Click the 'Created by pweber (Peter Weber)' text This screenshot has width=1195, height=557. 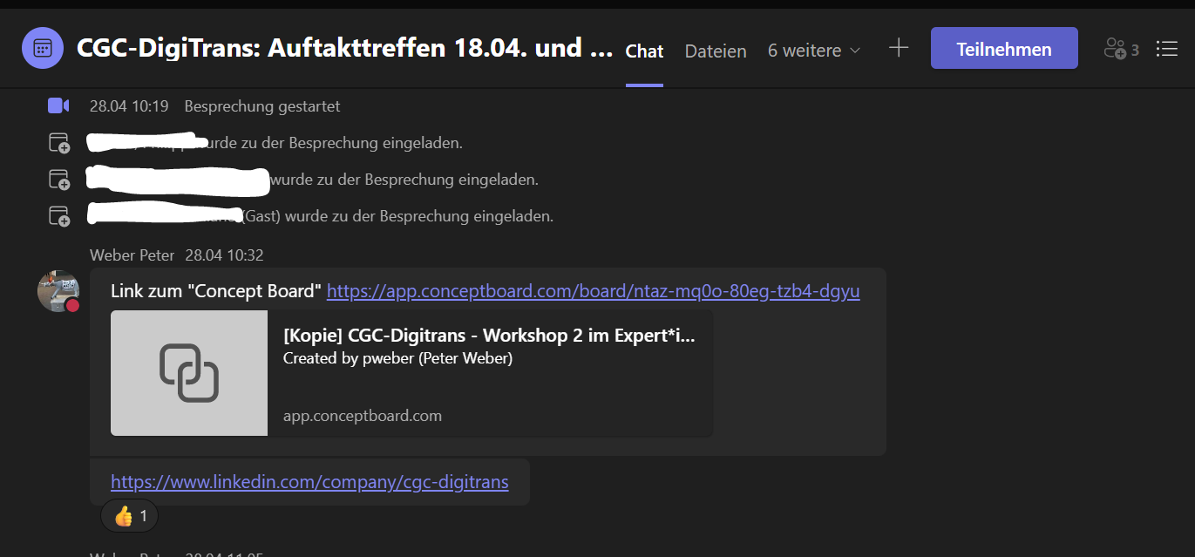[x=397, y=358]
